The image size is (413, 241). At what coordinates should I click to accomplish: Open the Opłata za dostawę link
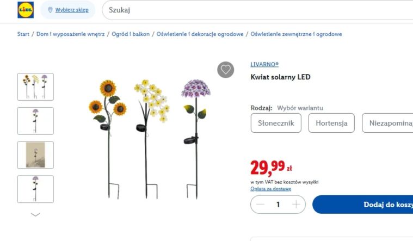click(270, 189)
